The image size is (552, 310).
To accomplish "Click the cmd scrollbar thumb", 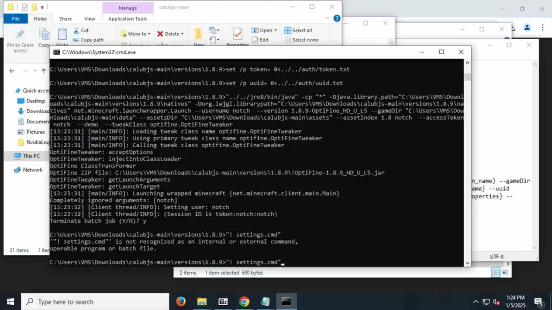I will 467,77.
